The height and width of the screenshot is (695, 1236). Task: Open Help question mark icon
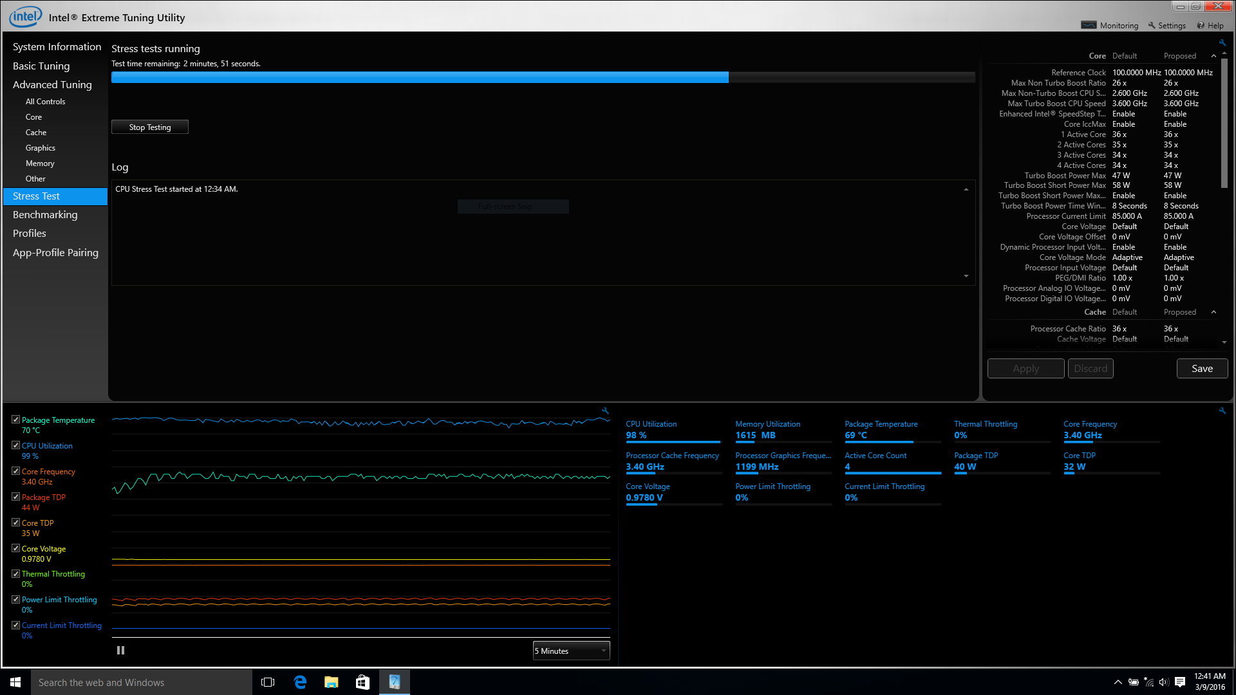(x=1201, y=26)
